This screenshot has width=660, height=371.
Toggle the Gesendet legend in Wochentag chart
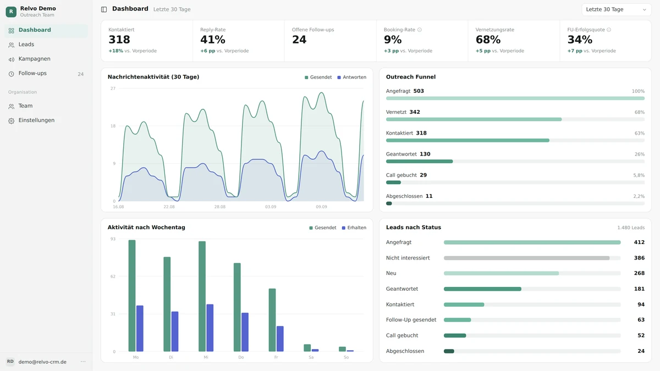pyautogui.click(x=323, y=228)
